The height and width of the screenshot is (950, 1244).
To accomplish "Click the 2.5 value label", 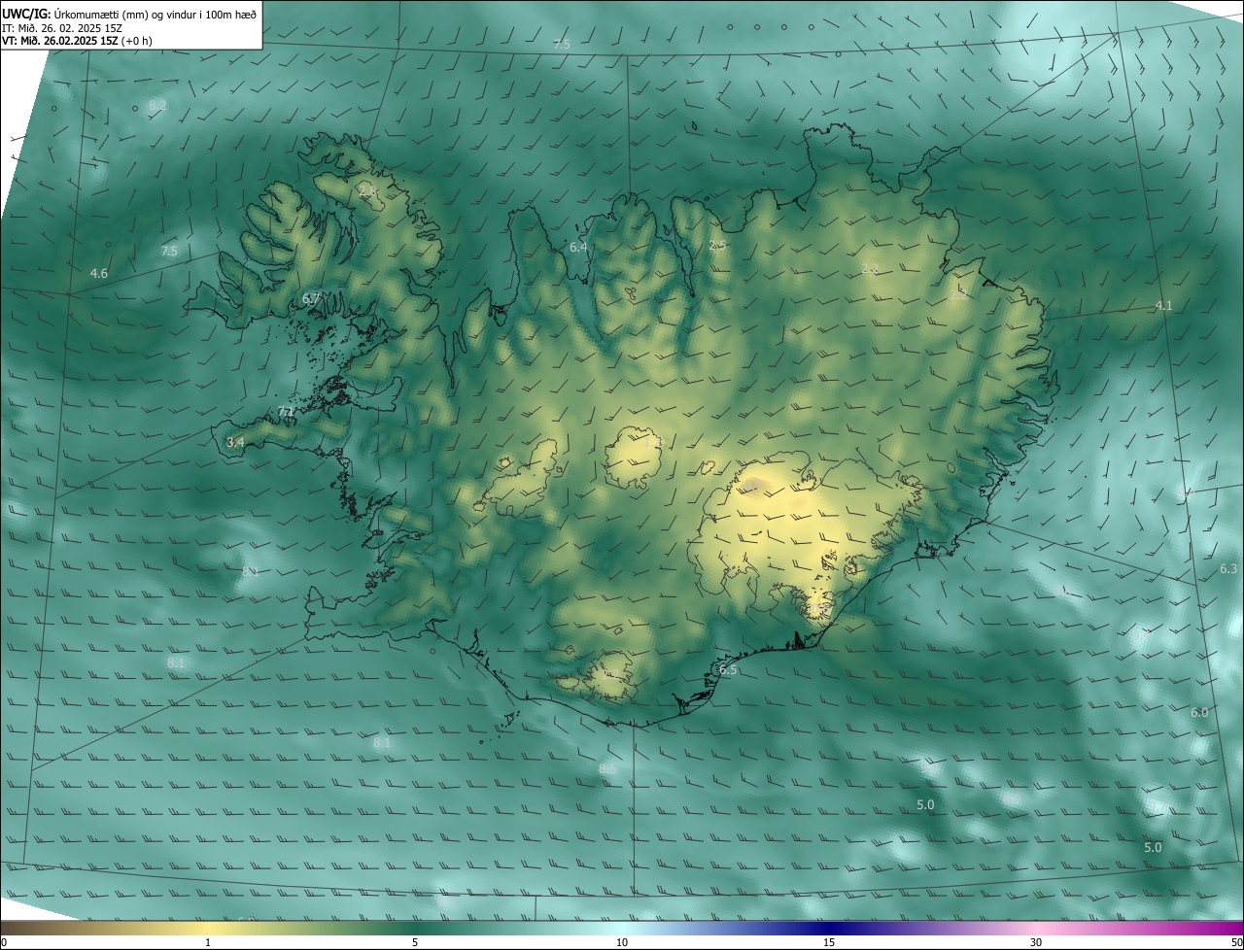I will pos(717,246).
